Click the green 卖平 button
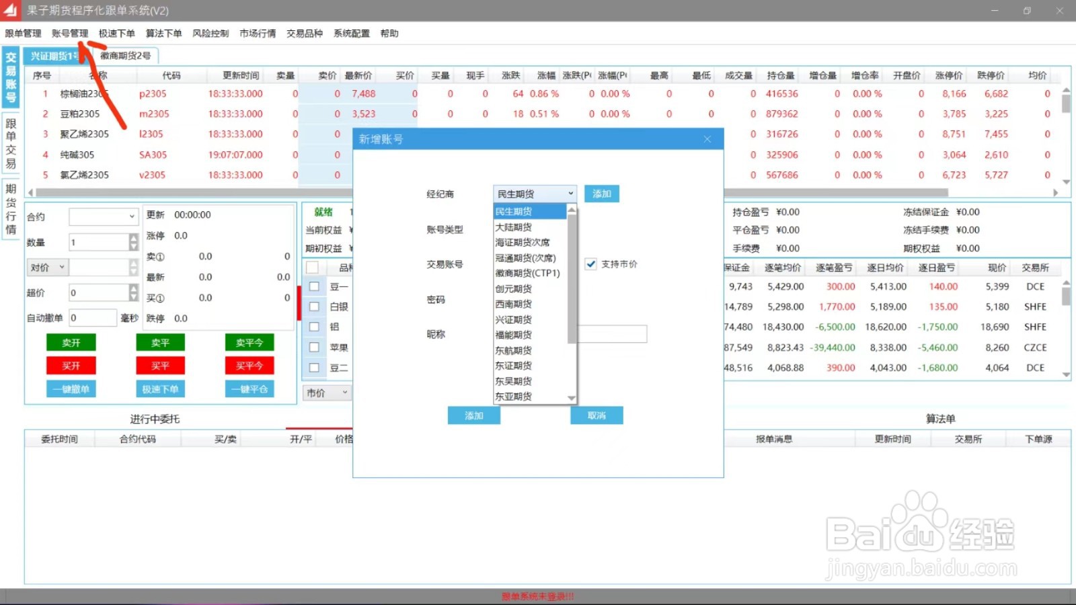The width and height of the screenshot is (1076, 605). click(x=160, y=343)
